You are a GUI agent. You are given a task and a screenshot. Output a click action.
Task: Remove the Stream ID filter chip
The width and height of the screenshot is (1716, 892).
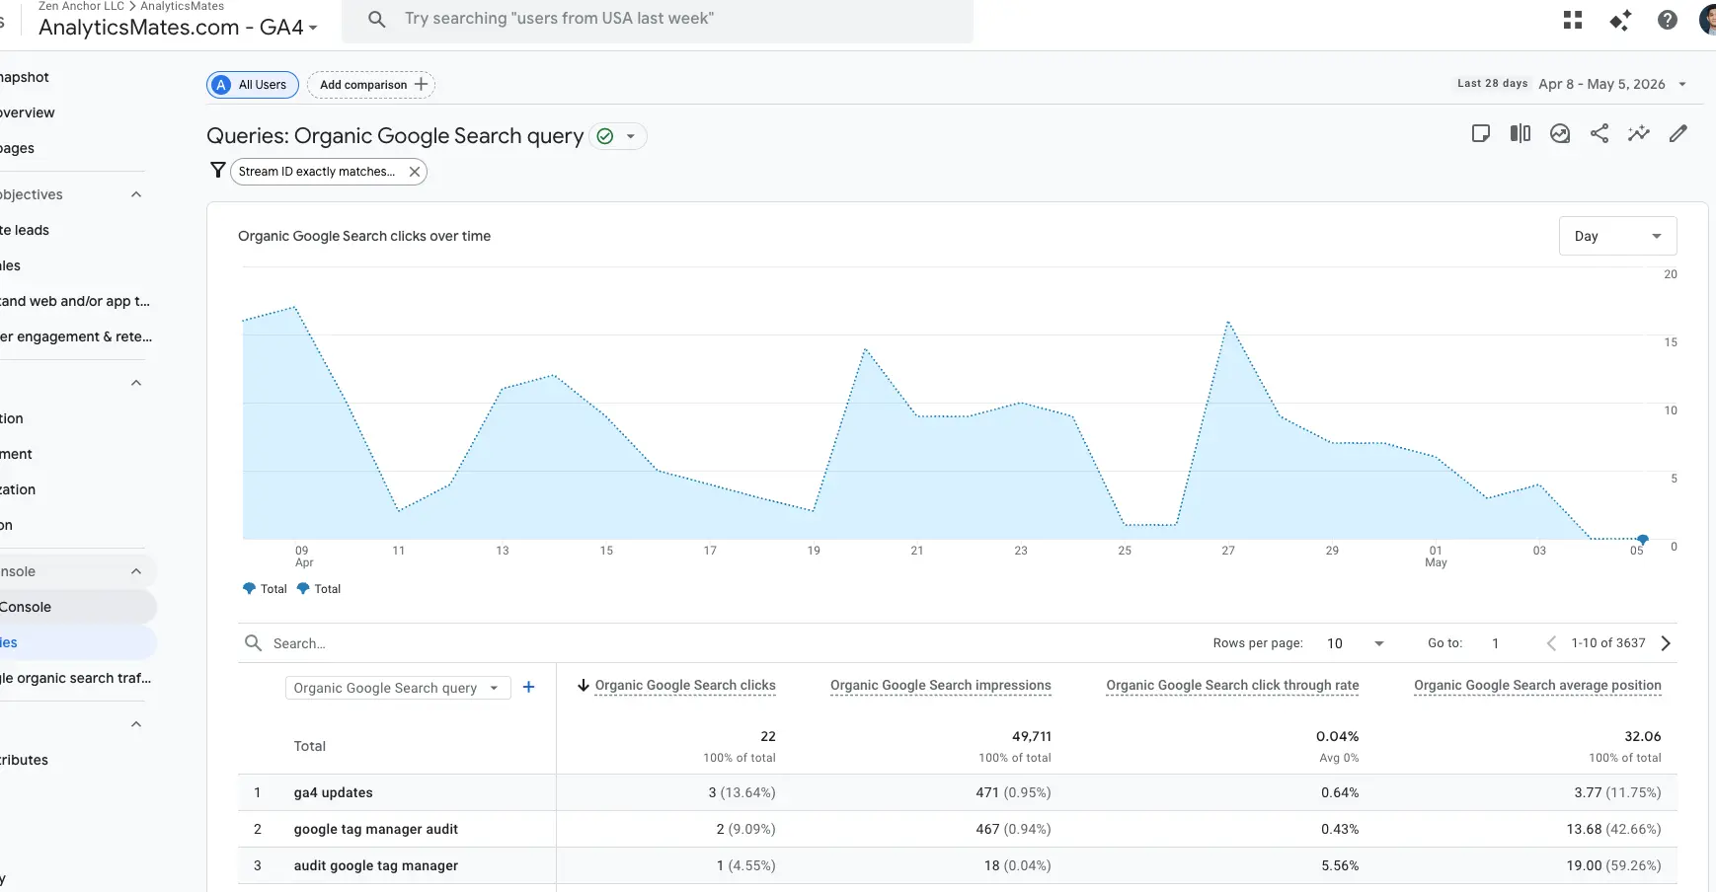(415, 172)
